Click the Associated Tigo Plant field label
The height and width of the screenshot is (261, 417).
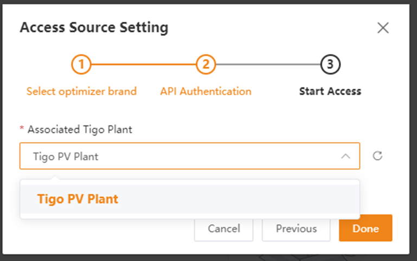pos(80,130)
